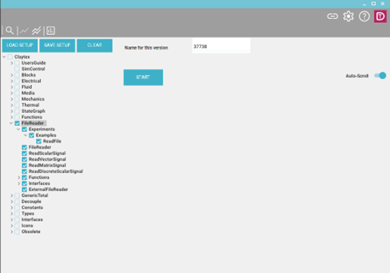The width and height of the screenshot is (390, 273).
Task: Select the Constants tree row
Action: point(32,208)
